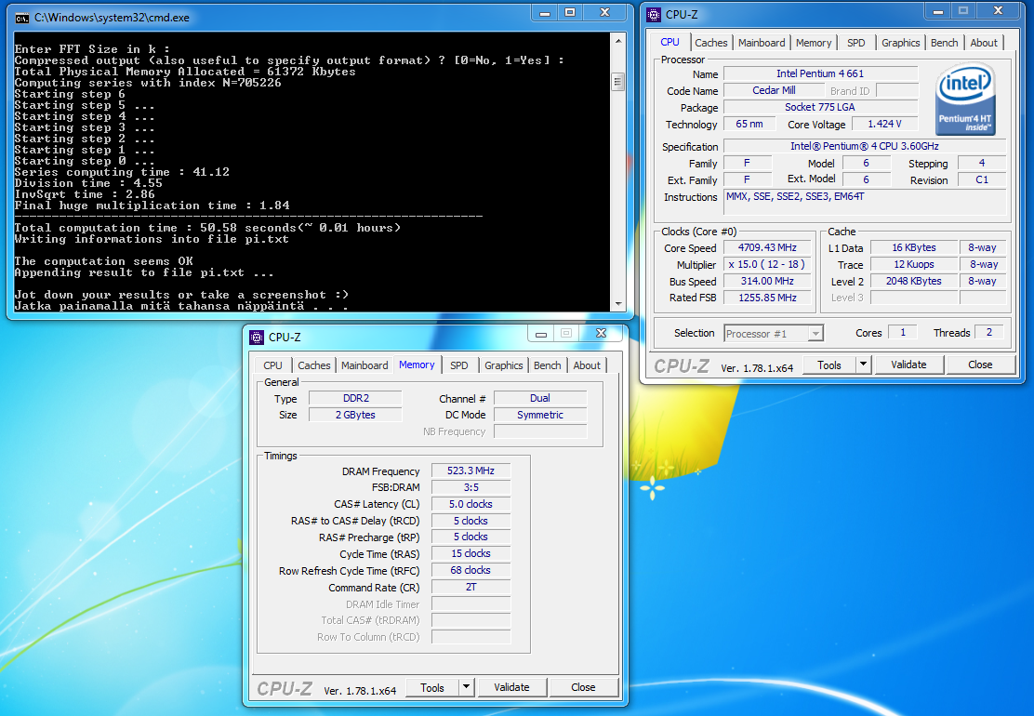Image resolution: width=1034 pixels, height=716 pixels.
Task: Click the cmd window scrollbar thumb
Action: [618, 82]
